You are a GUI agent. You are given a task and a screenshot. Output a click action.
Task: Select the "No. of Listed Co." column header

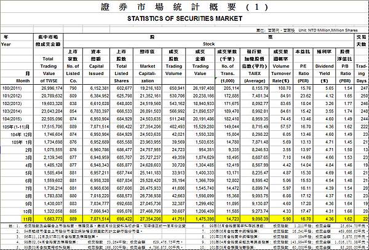tap(73, 73)
